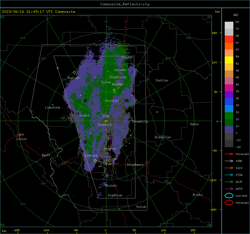The height and width of the screenshot is (234, 250).
Task: Click the yellow diamond marker above Calgary
Action: [x=110, y=160]
